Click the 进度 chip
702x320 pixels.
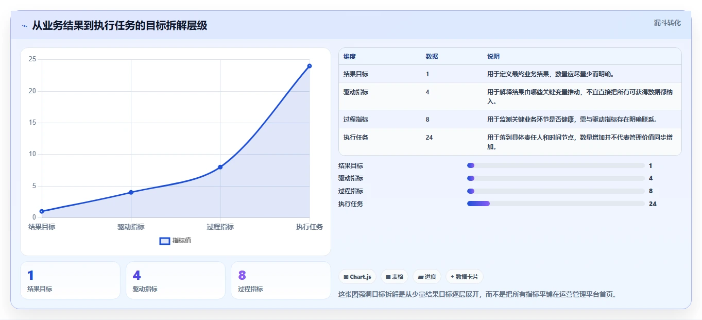pos(427,277)
